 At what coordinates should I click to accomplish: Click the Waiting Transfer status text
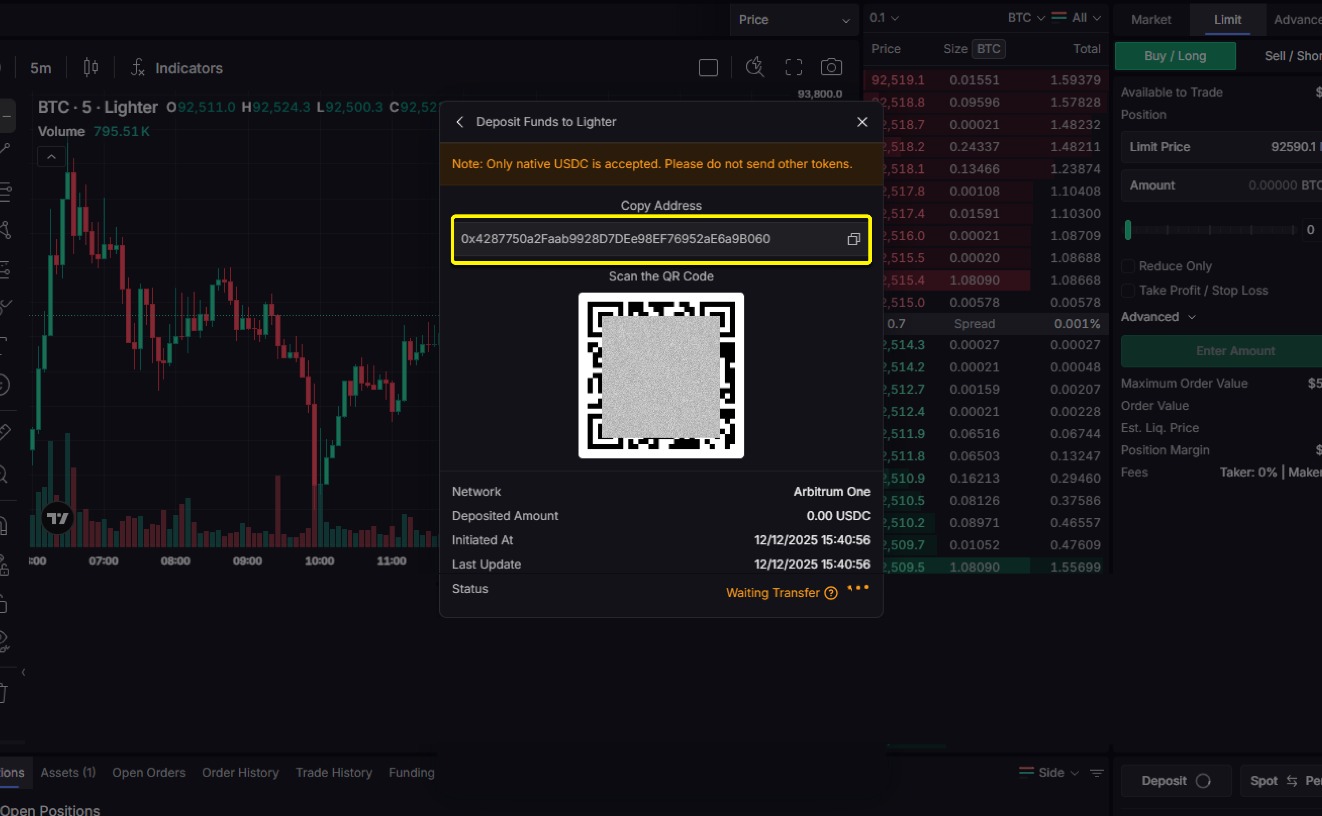click(772, 593)
